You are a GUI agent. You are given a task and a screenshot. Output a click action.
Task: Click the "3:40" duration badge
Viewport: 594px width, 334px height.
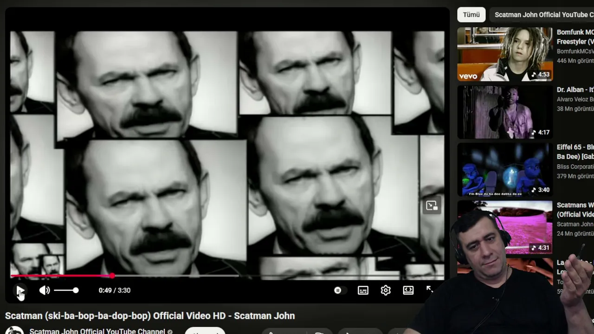[541, 190]
